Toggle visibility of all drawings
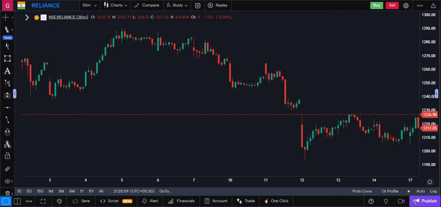The height and width of the screenshot is (207, 441). coord(7,181)
